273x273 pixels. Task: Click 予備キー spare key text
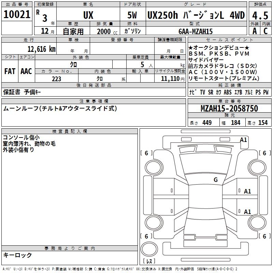32,92
